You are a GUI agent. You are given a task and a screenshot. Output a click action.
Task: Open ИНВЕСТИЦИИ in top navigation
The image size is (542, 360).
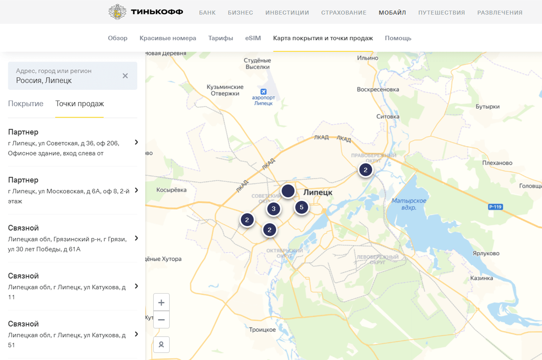click(287, 13)
